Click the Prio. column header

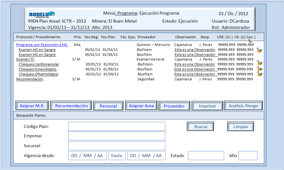point(78,37)
